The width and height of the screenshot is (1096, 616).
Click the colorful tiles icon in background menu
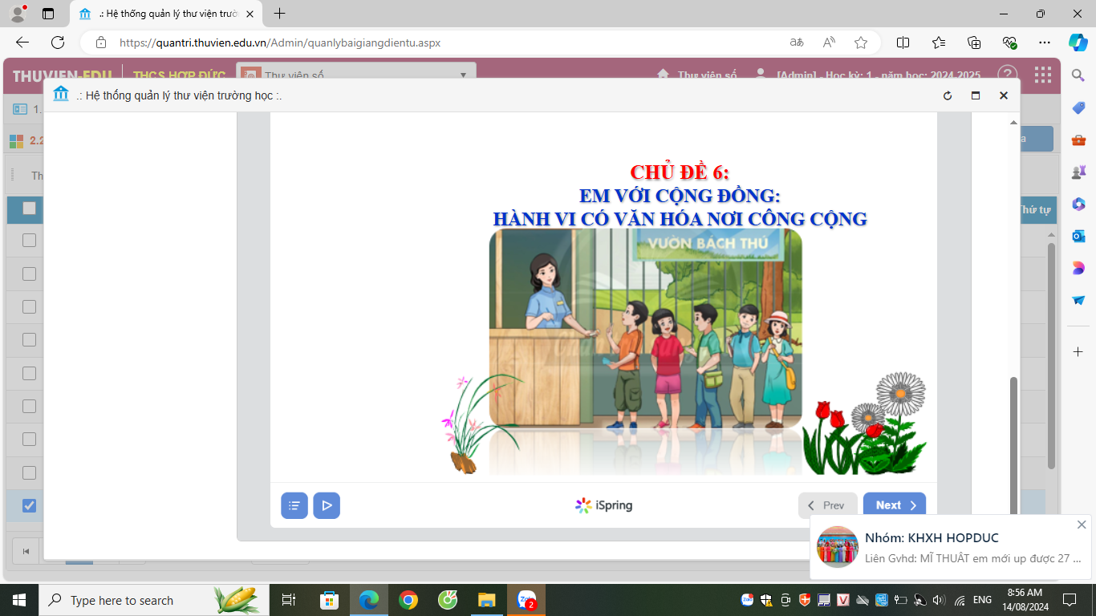click(x=17, y=140)
